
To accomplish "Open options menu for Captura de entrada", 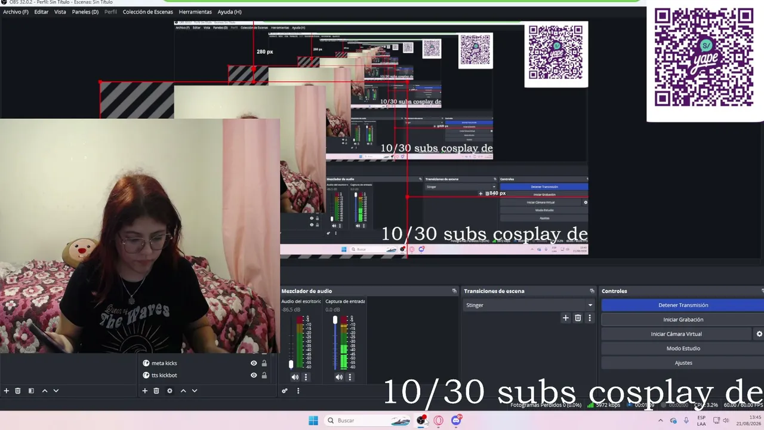I will pyautogui.click(x=350, y=377).
